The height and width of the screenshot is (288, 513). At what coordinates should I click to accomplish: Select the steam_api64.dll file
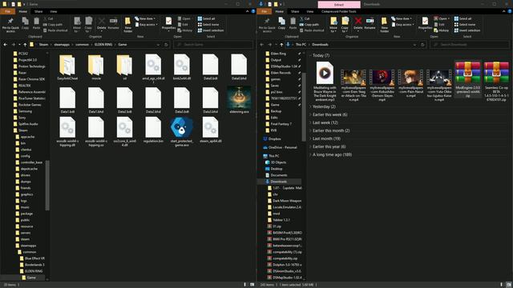pos(210,130)
